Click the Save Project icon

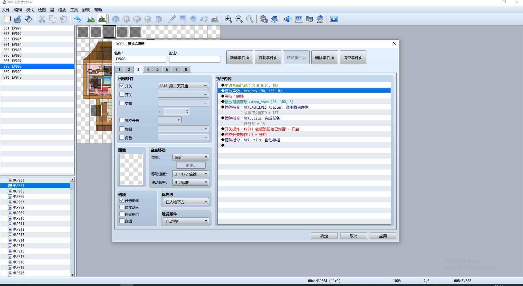pos(28,19)
